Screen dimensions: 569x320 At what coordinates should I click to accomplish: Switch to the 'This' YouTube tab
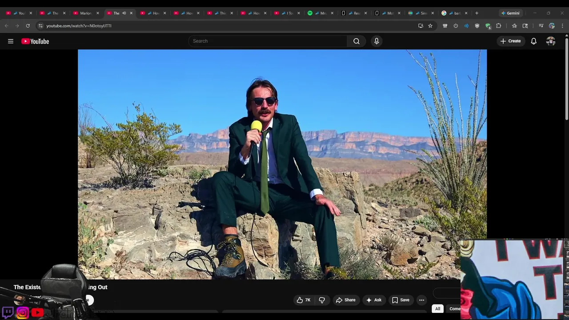coord(220,13)
